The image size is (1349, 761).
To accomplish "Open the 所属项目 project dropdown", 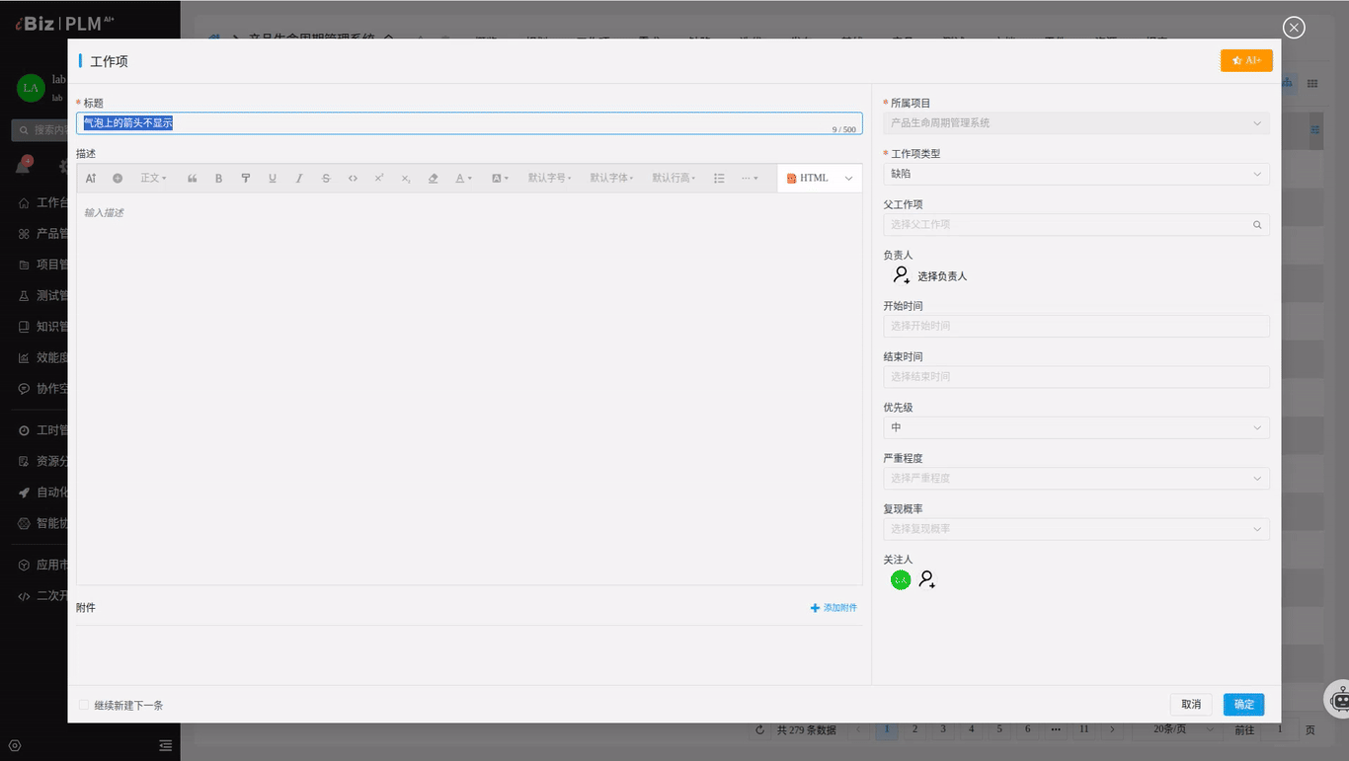I will [x=1076, y=123].
